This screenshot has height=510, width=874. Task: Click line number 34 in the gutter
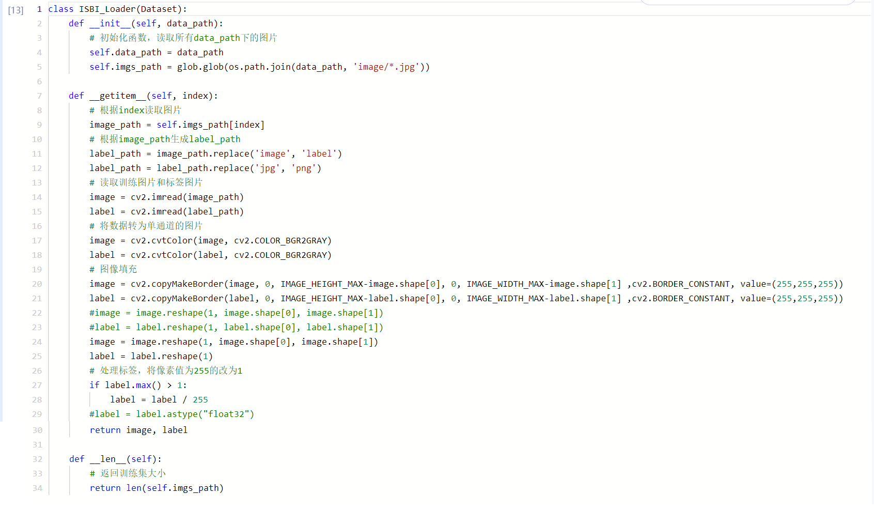(37, 488)
